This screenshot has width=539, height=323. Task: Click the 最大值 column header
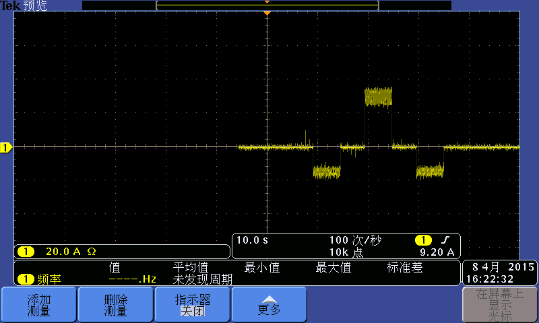[x=333, y=267]
